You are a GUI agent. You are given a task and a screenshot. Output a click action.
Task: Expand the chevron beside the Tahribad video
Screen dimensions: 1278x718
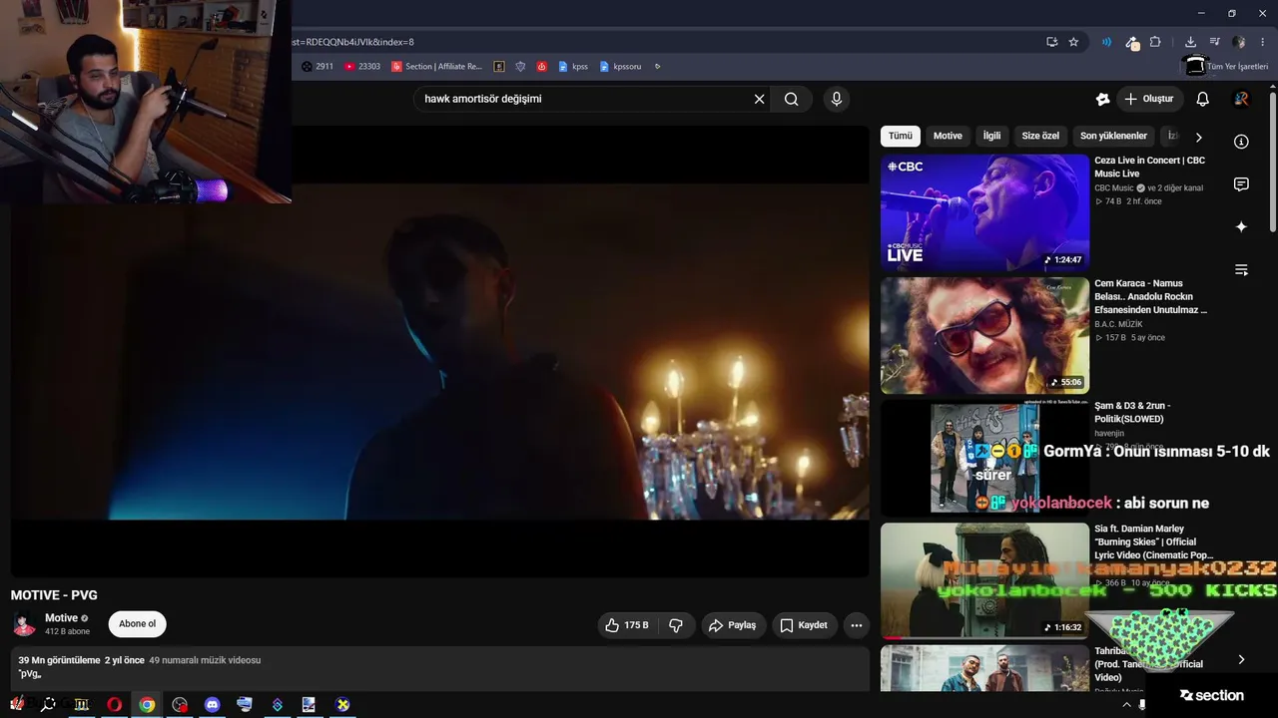pos(1241,659)
